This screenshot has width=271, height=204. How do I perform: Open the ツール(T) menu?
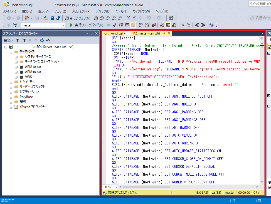(x=121, y=11)
